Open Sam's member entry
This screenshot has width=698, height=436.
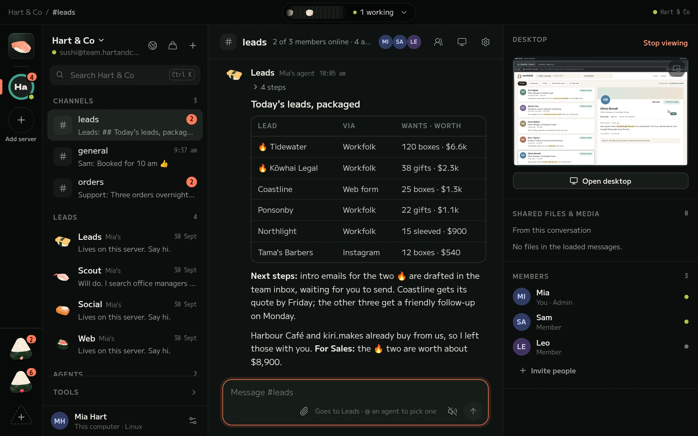tap(600, 322)
